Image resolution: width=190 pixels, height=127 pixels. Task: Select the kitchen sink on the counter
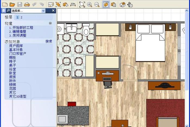tap(62, 119)
